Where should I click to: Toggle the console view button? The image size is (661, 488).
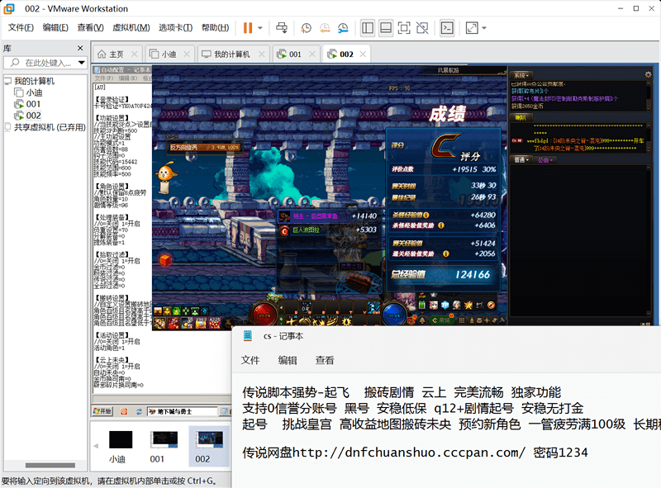pyautogui.click(x=447, y=28)
